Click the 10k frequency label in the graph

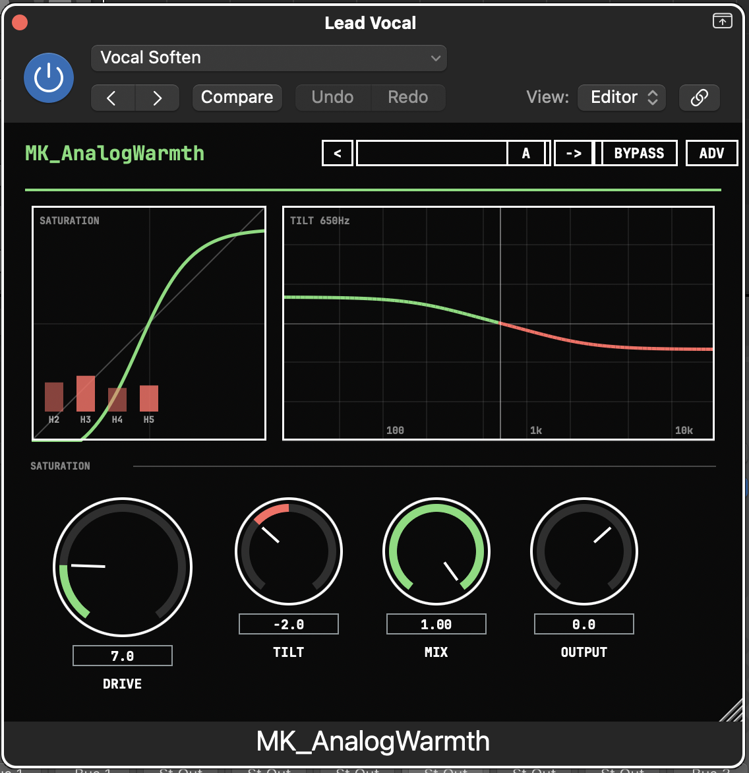click(684, 431)
